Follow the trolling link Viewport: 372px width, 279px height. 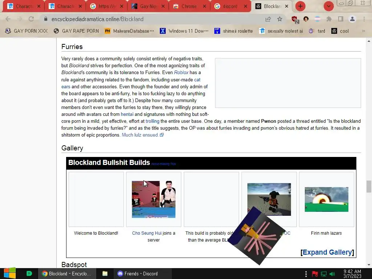(x=152, y=121)
